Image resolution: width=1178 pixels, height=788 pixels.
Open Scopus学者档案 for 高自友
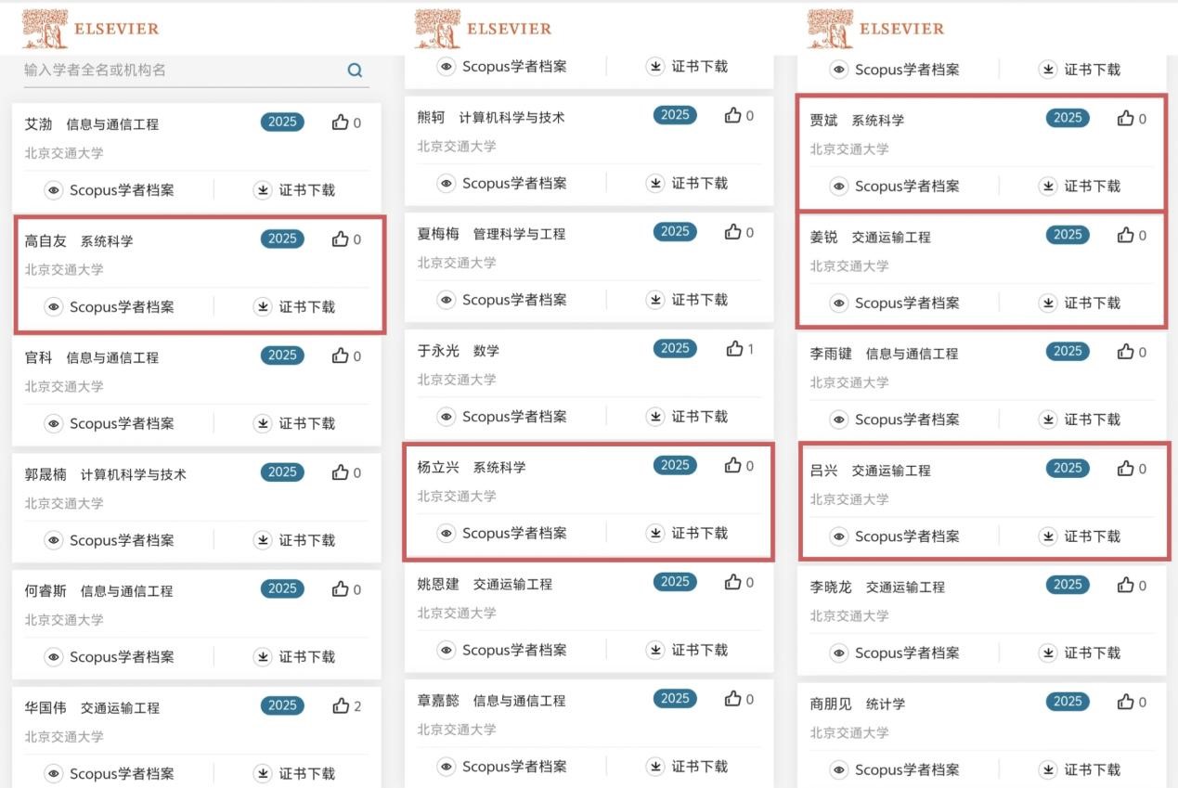[121, 307]
